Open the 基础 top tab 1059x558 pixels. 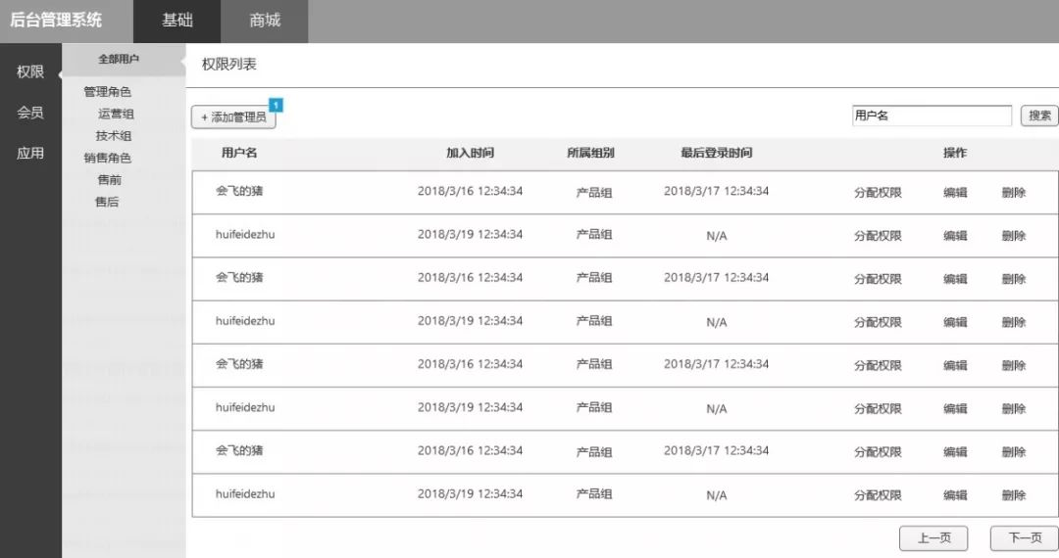(176, 21)
